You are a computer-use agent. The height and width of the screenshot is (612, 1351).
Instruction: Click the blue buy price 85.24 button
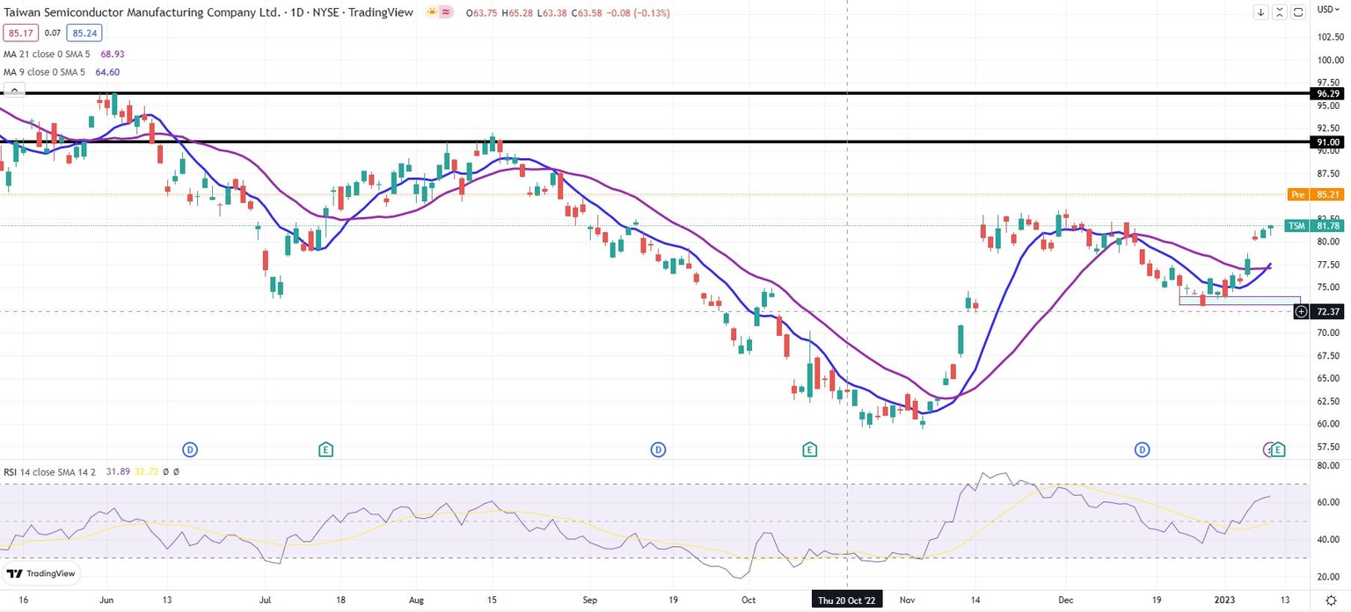click(85, 33)
